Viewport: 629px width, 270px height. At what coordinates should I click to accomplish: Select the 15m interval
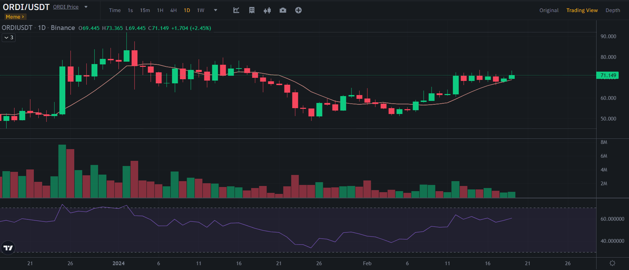pyautogui.click(x=145, y=10)
